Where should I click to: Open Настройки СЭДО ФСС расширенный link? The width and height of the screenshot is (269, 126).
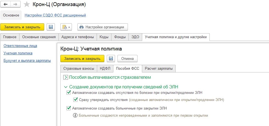pos(55,15)
